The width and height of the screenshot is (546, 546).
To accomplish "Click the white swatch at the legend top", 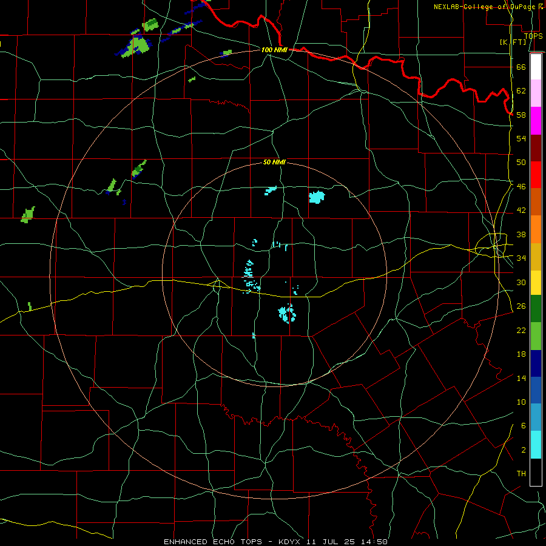I will click(x=536, y=67).
